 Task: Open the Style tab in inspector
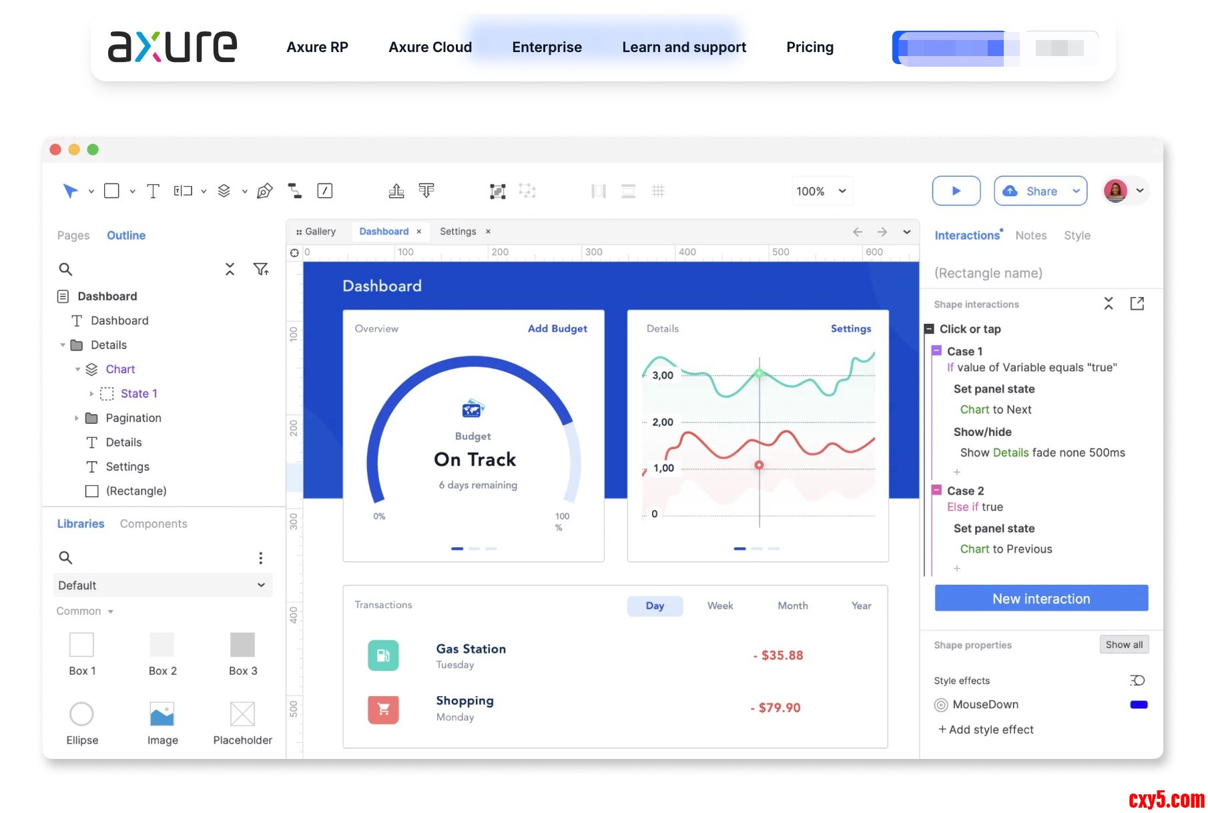tap(1077, 236)
